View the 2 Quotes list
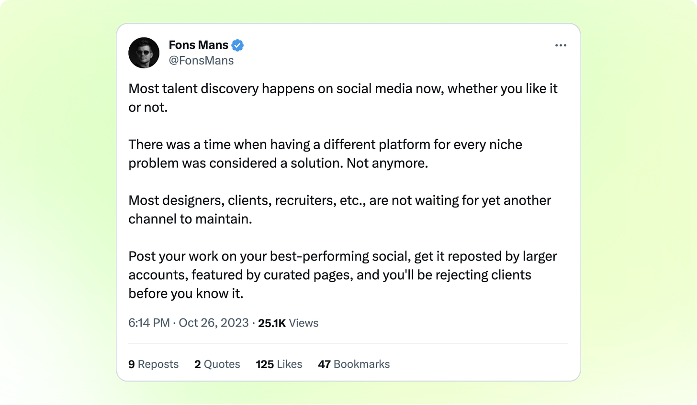The width and height of the screenshot is (697, 405). [217, 364]
